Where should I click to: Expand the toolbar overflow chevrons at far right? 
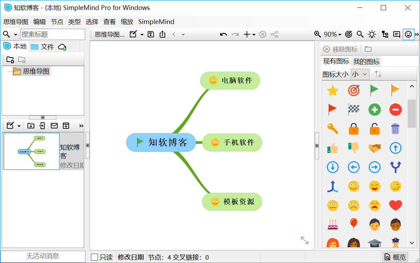[417, 34]
